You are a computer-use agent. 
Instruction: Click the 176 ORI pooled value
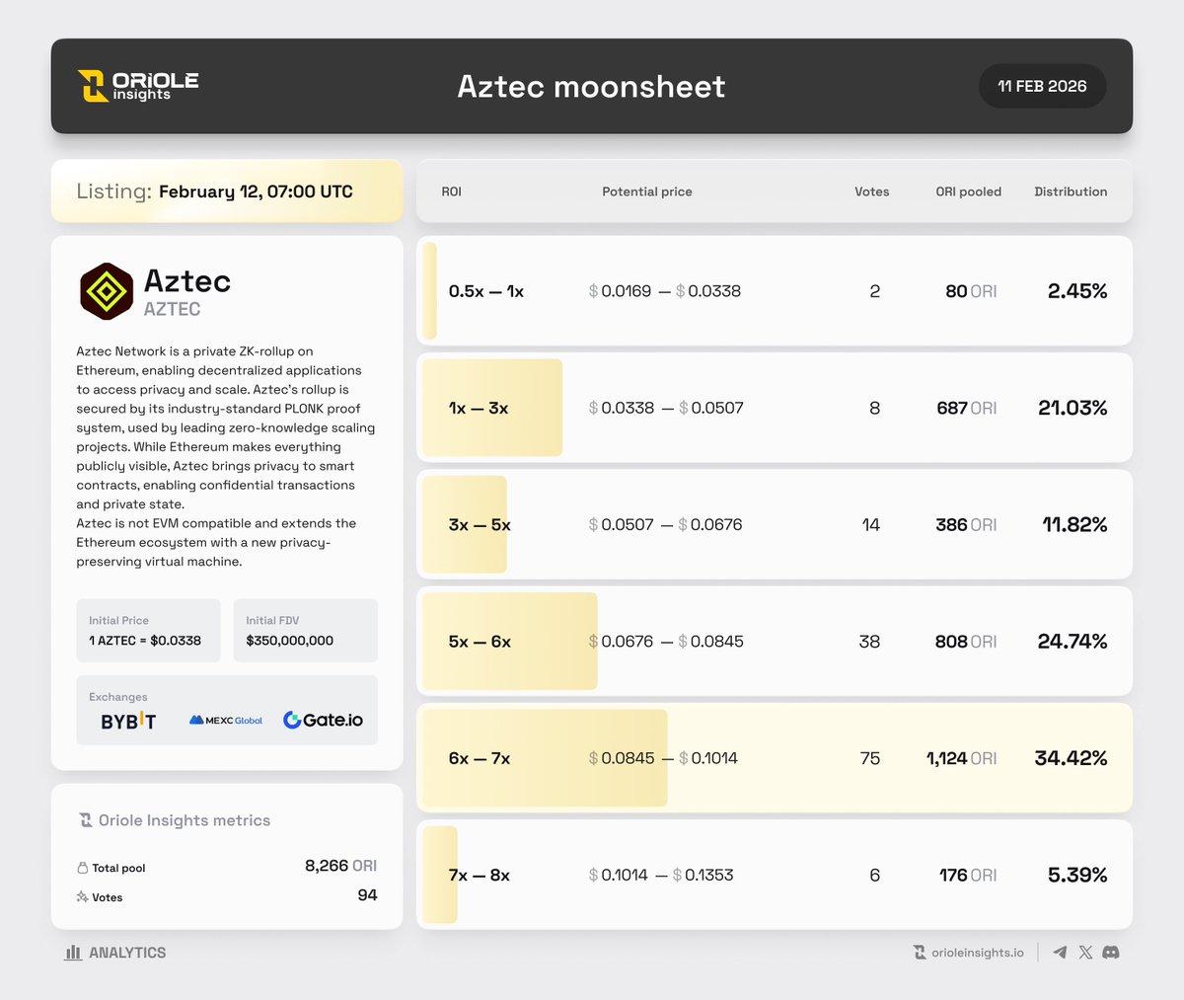(x=968, y=875)
